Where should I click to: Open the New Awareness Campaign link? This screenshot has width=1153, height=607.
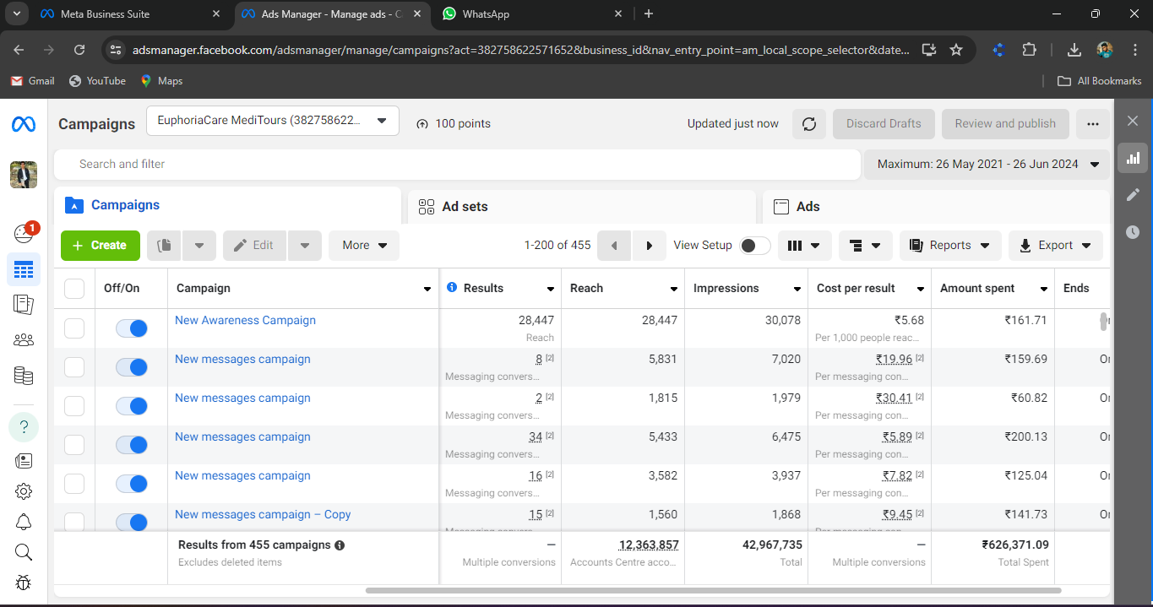point(245,321)
